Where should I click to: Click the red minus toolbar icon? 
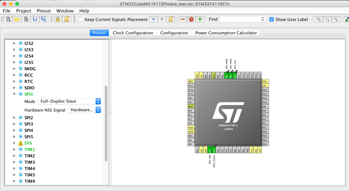tap(183, 19)
